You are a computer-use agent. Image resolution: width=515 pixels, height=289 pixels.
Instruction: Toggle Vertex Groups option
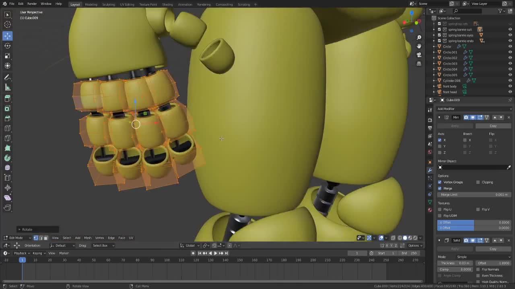pyautogui.click(x=440, y=182)
